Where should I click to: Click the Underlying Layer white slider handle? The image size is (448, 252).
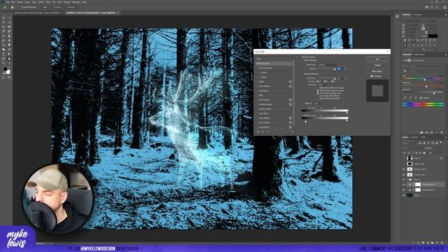(347, 120)
